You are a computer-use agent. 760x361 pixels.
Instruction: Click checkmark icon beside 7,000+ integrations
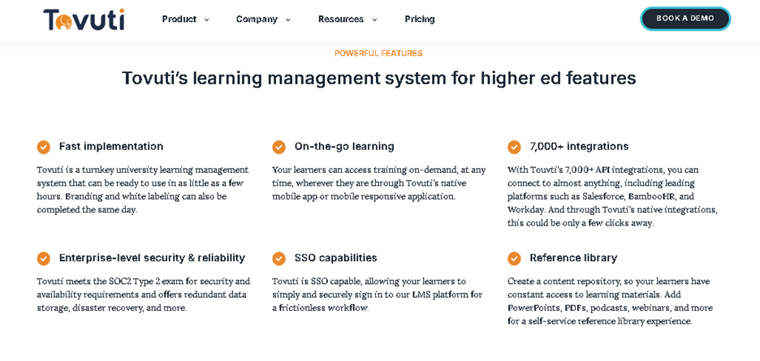514,147
